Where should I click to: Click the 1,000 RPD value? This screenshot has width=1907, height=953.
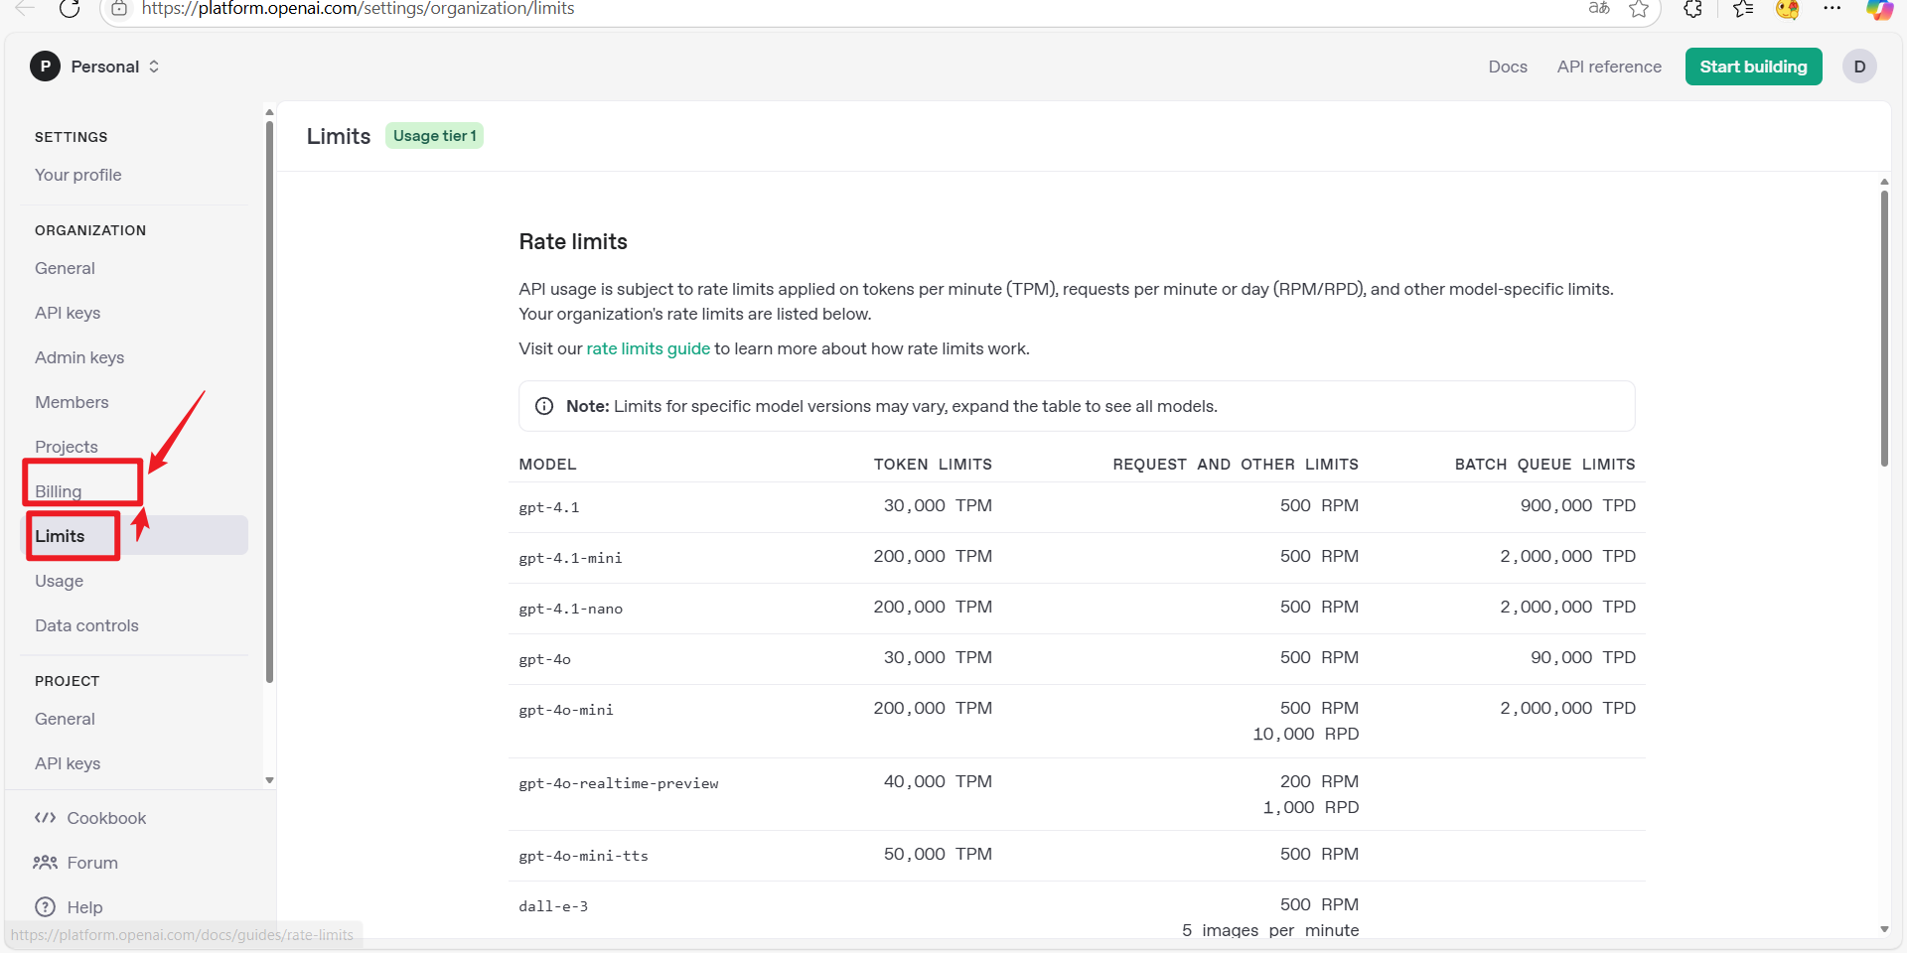tap(1310, 807)
